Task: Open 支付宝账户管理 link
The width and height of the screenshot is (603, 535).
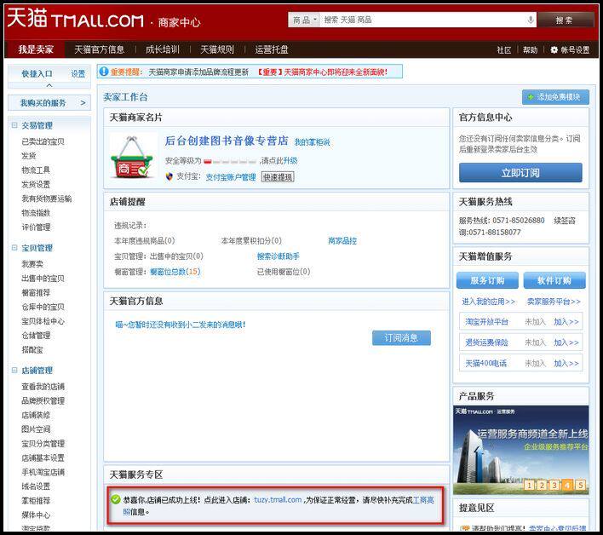Action: [231, 177]
